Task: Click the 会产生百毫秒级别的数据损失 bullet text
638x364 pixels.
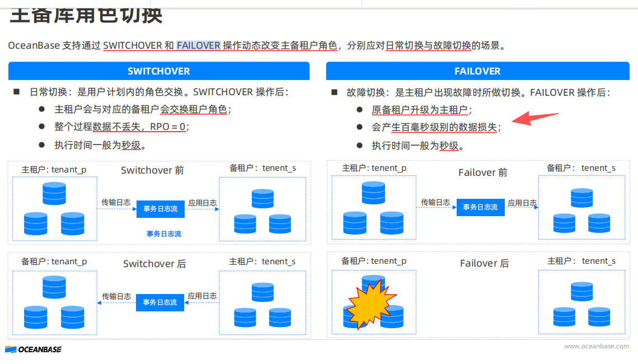Action: click(435, 127)
